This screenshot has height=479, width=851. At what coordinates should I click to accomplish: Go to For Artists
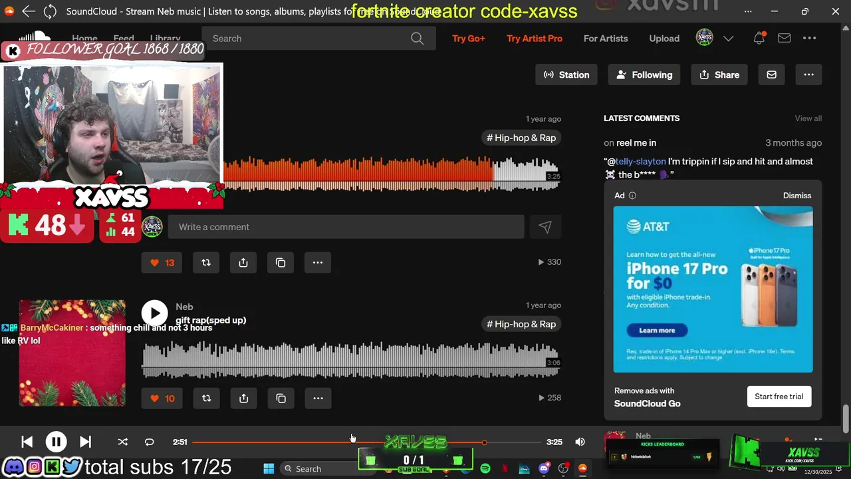(606, 39)
